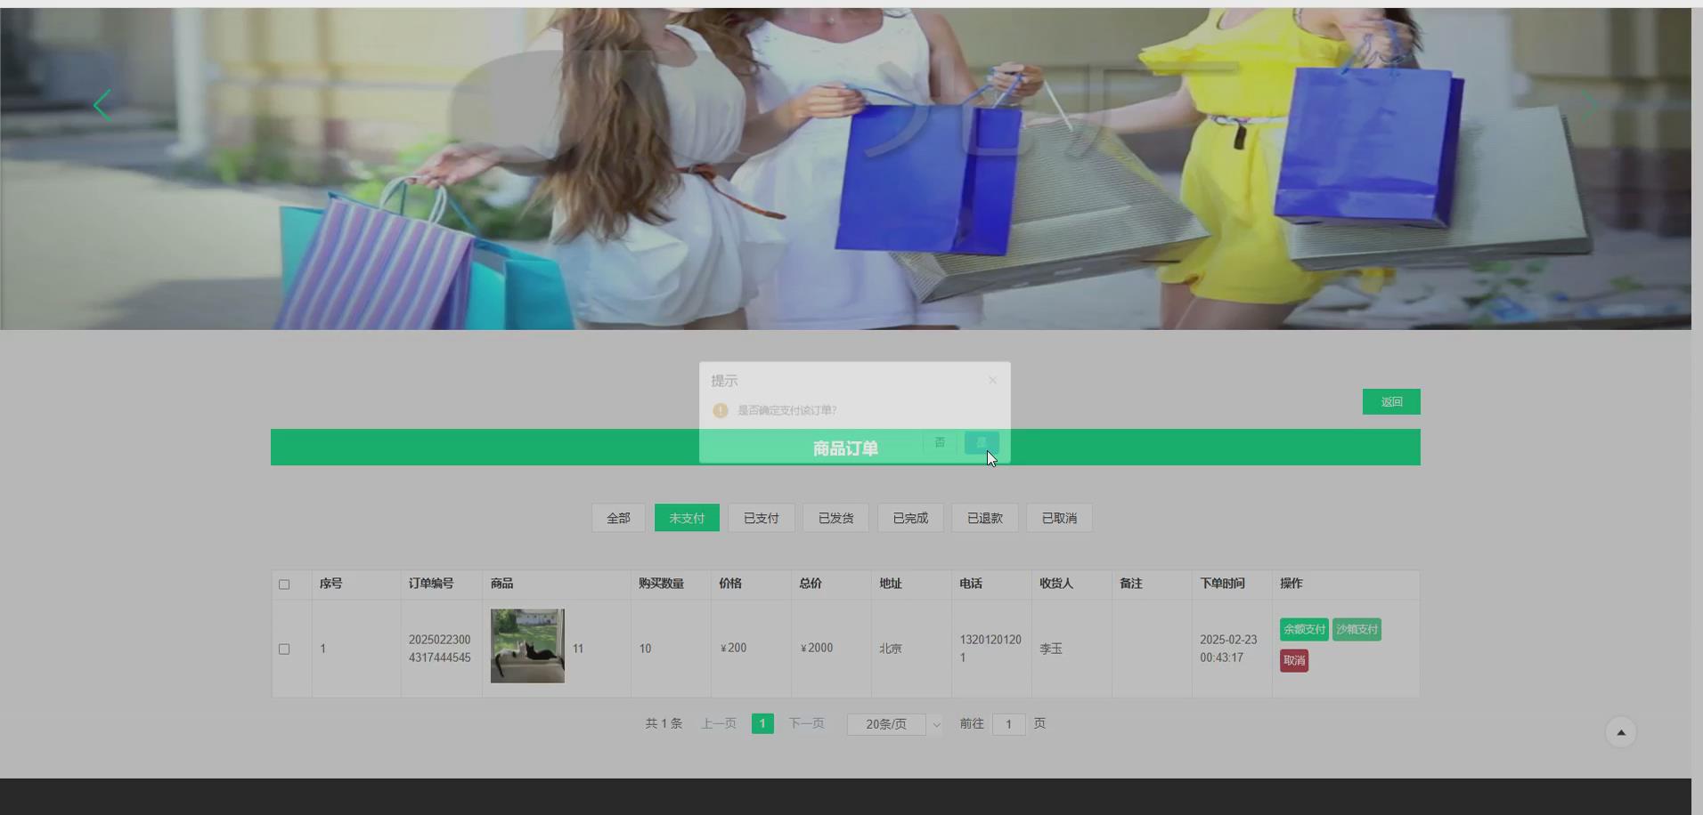
Task: Click the 返回 button
Action: click(1391, 401)
